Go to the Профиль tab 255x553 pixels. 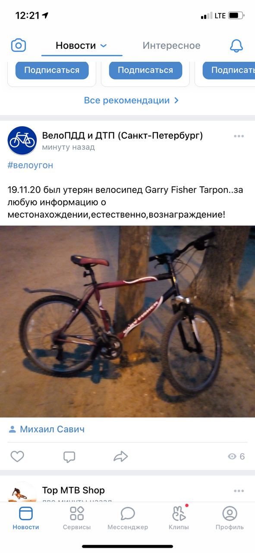coord(230,518)
